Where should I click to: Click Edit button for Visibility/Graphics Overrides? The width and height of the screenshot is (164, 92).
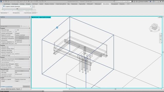point(22,37)
